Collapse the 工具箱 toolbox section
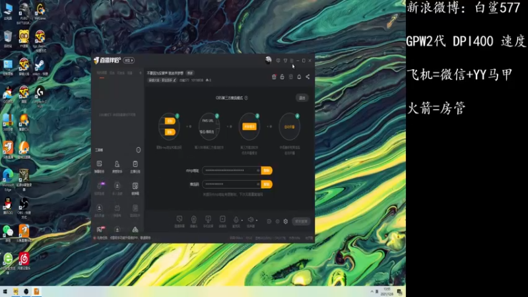The width and height of the screenshot is (528, 297). [x=139, y=150]
